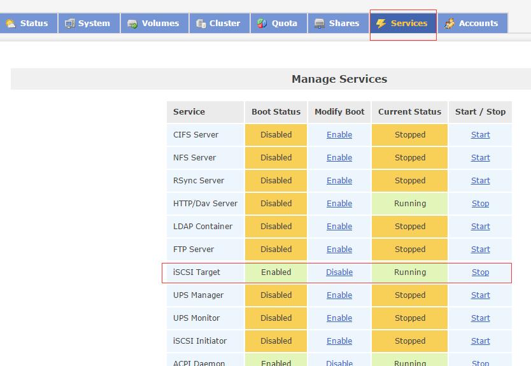Click the Boot Status column header
This screenshot has height=366, width=531.
point(276,112)
